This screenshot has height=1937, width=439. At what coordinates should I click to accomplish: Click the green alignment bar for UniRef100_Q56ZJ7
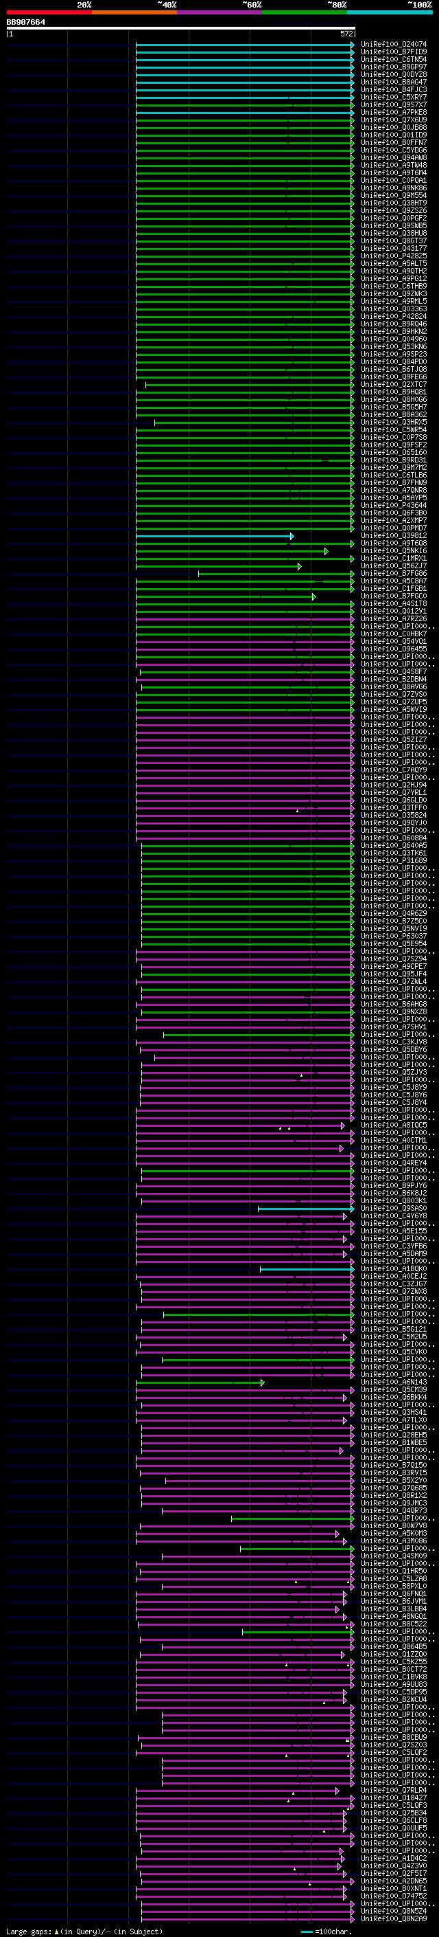coord(218,566)
